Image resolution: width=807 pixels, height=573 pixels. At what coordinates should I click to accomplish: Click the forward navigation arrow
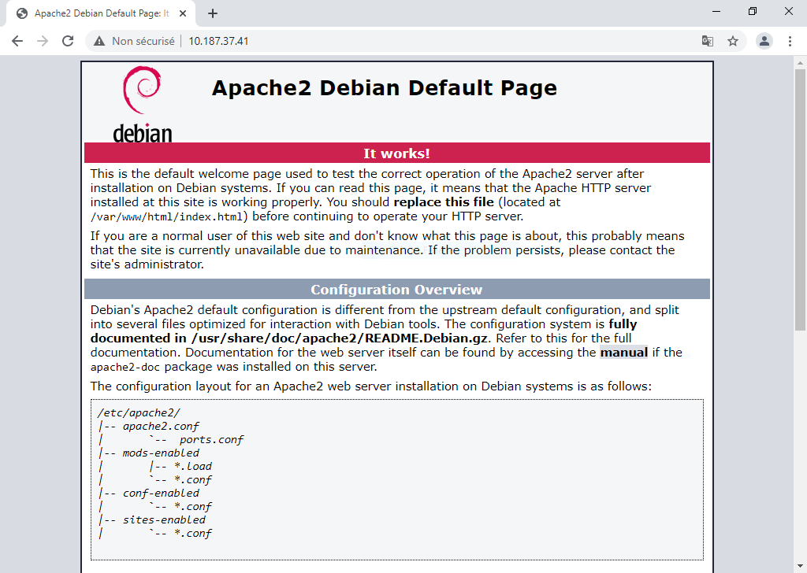coord(43,41)
